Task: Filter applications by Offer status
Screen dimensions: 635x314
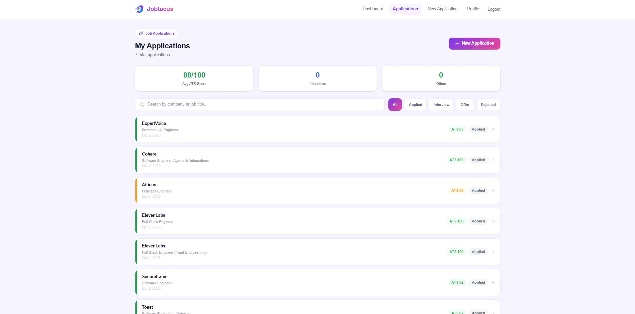Action: click(x=465, y=105)
